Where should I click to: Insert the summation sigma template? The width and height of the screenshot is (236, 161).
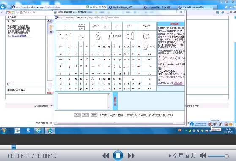(x=98, y=36)
